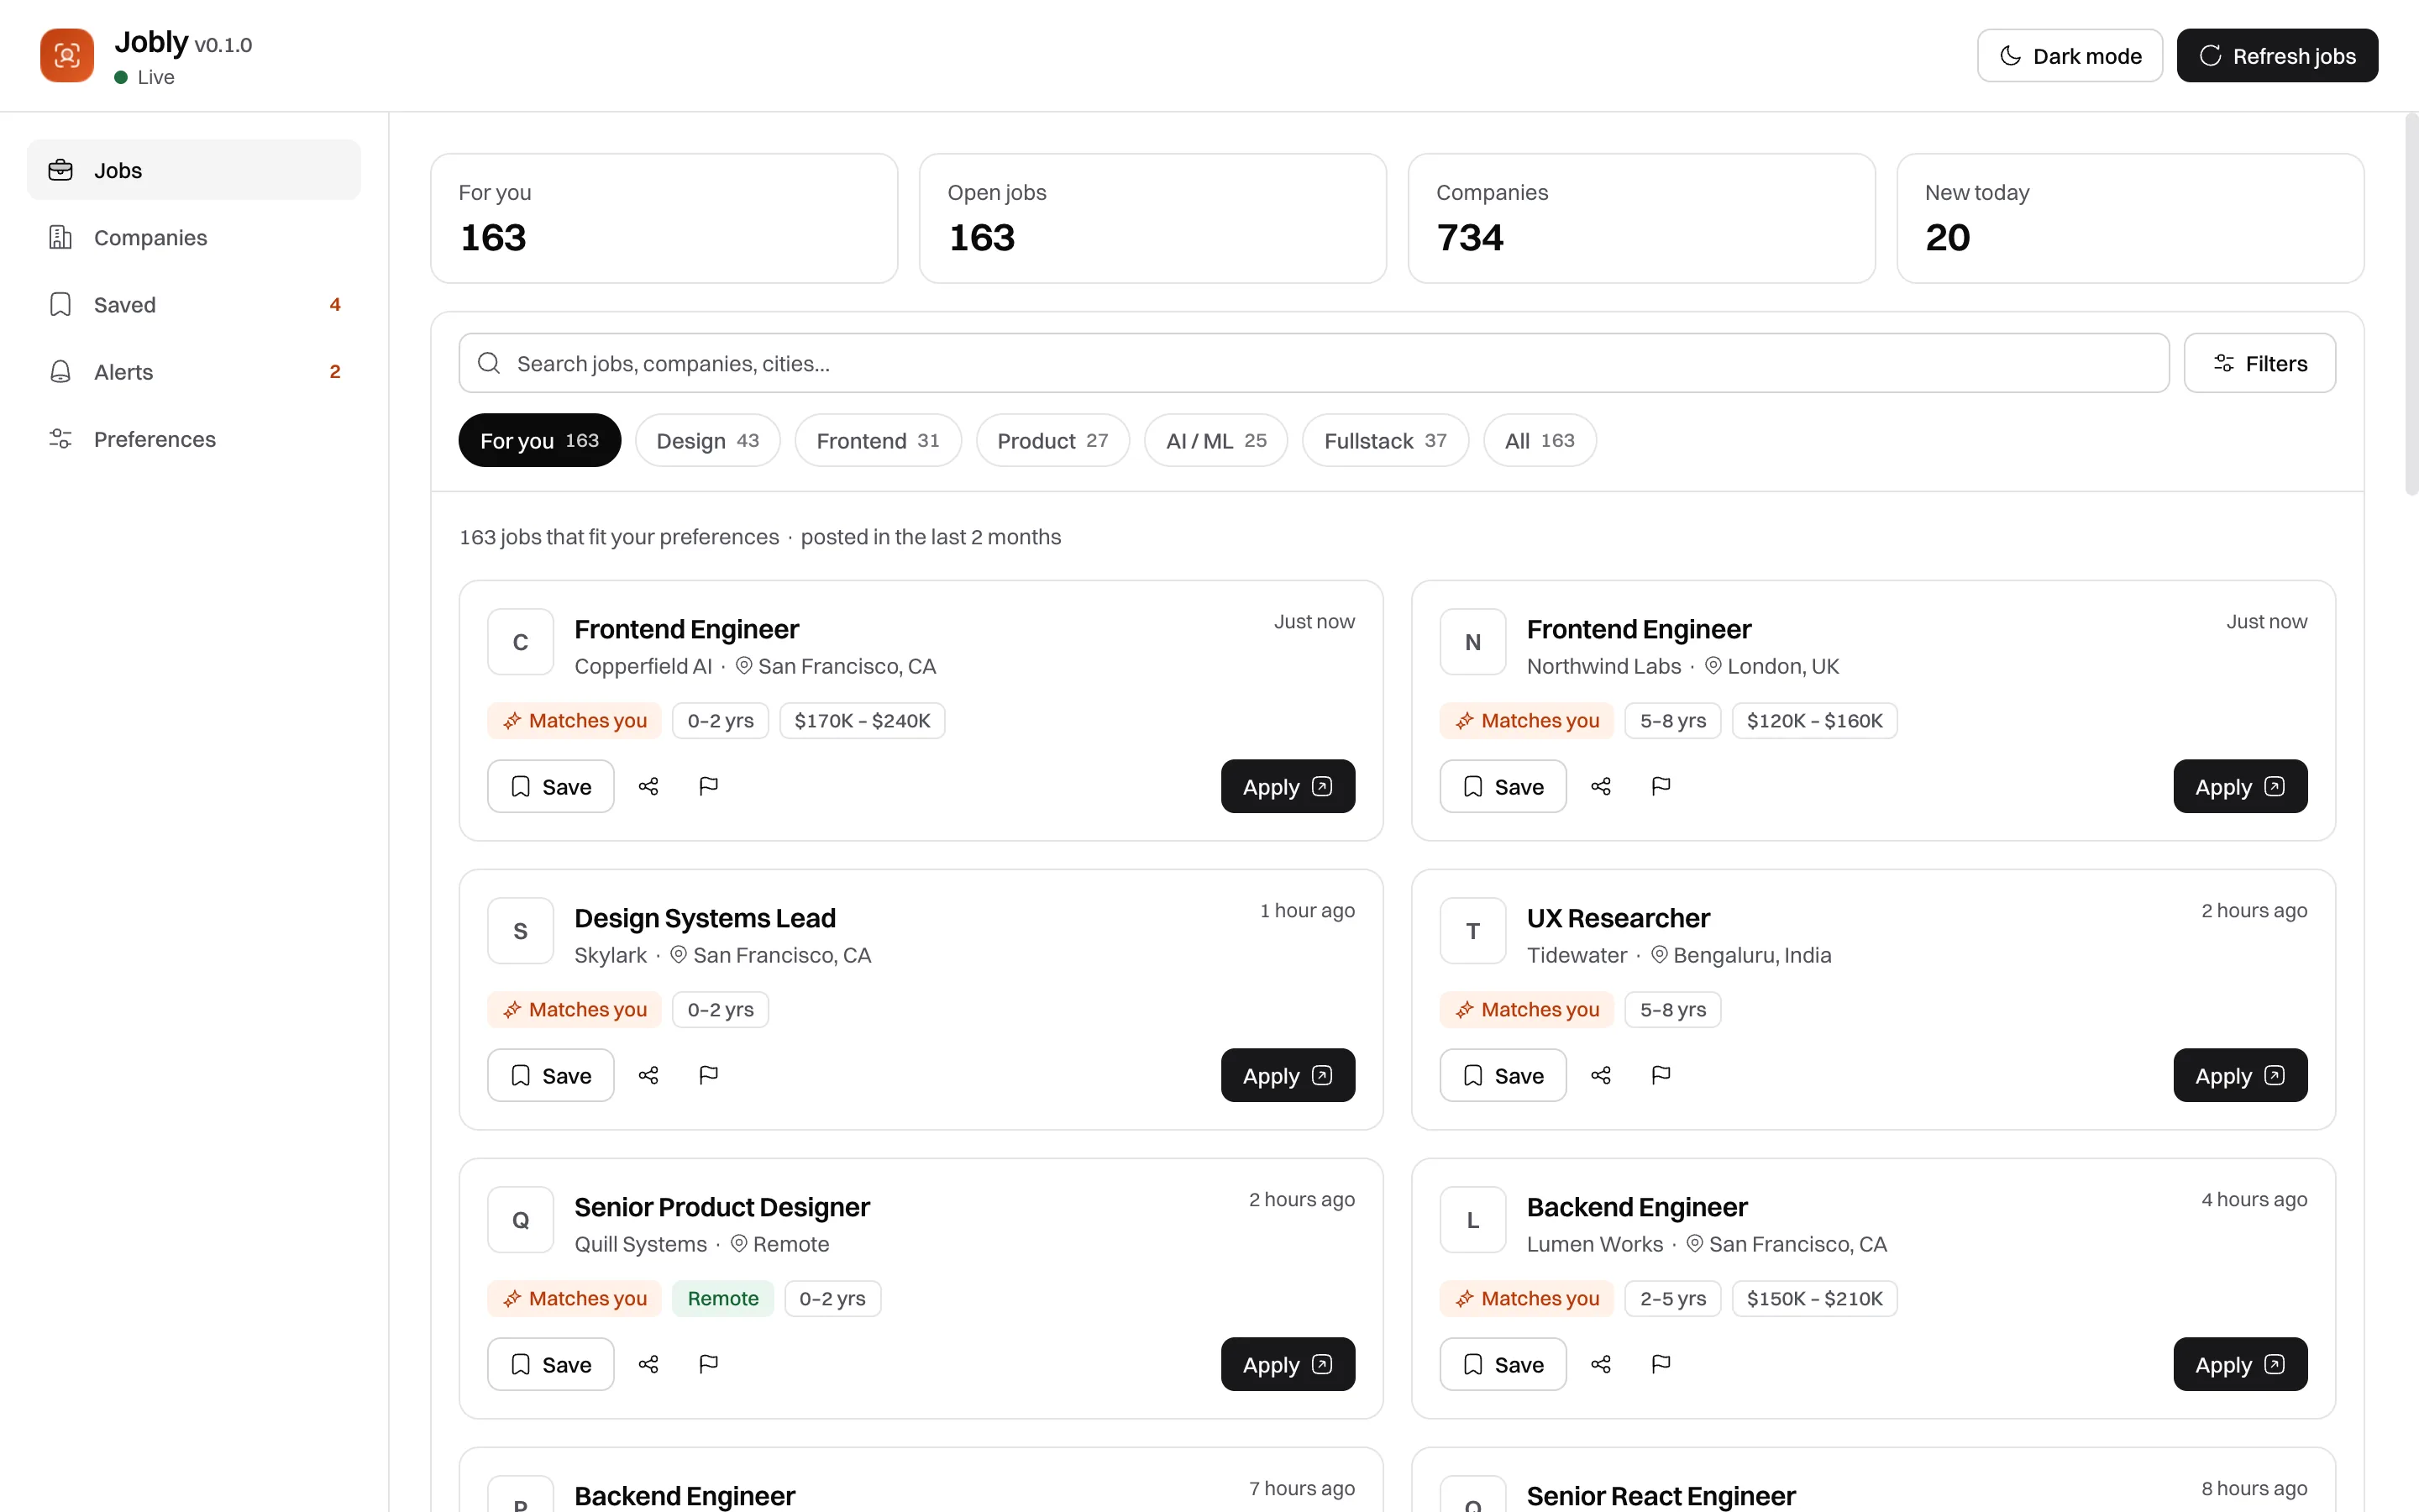Apply to Lumen Works Backend Engineer
Image resolution: width=2419 pixels, height=1512 pixels.
[x=2240, y=1364]
